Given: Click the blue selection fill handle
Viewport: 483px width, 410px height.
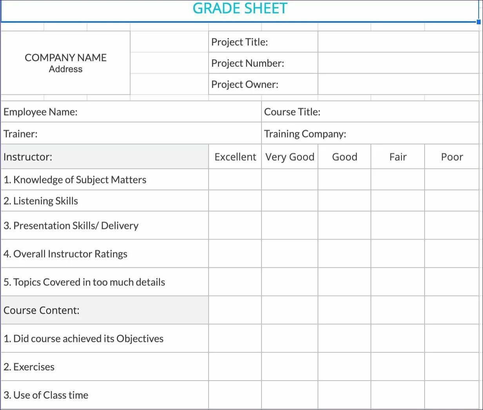Looking at the screenshot, I should (x=478, y=22).
